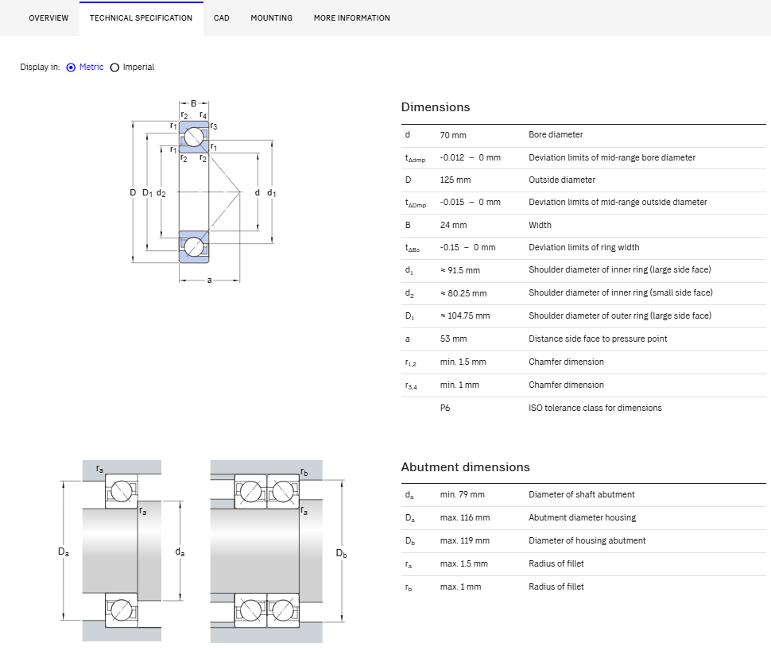771x654 pixels.
Task: Click the 24 mm width value
Action: 453,225
